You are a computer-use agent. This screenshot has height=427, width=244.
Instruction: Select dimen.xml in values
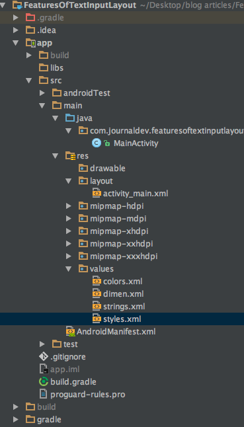(124, 294)
